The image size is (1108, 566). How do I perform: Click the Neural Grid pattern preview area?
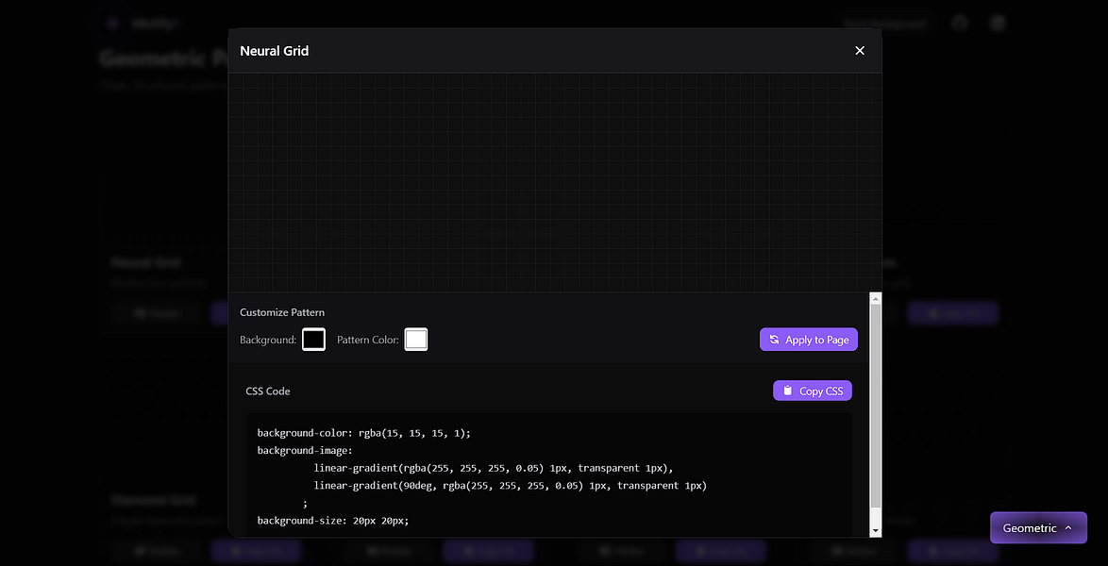(555, 182)
